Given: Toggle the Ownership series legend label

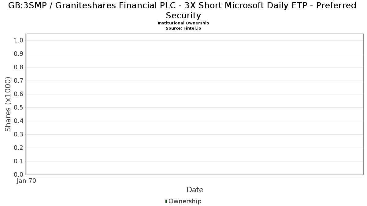Looking at the screenshot, I should click(x=185, y=201).
